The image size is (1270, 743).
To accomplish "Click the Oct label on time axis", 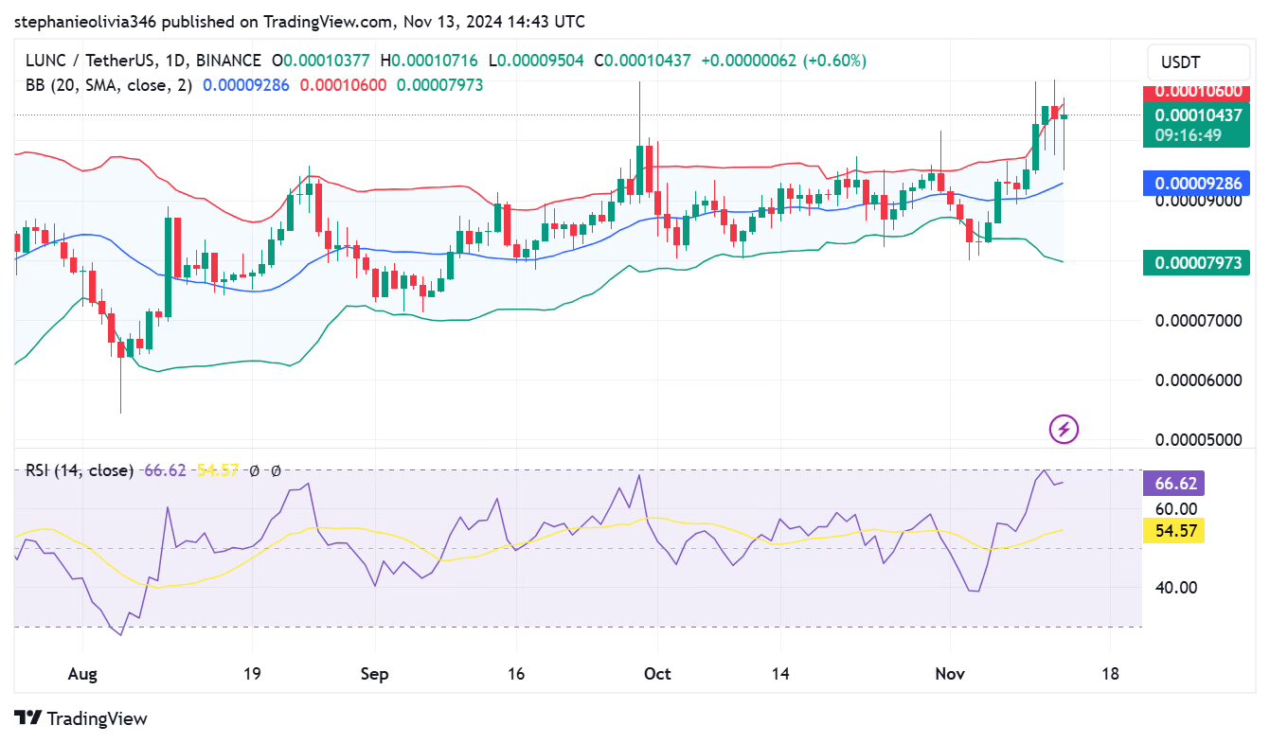I will click(x=657, y=674).
